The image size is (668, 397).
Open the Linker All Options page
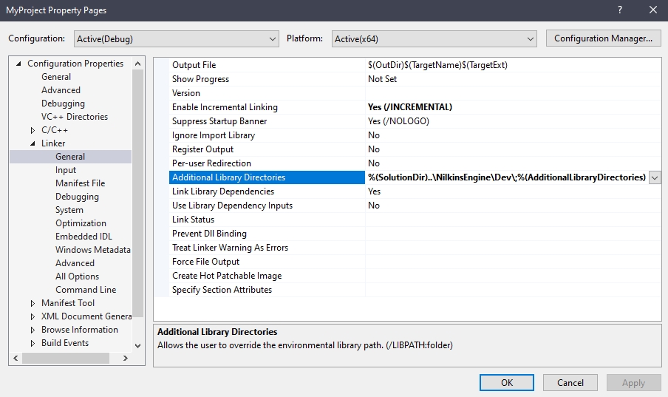(x=77, y=276)
